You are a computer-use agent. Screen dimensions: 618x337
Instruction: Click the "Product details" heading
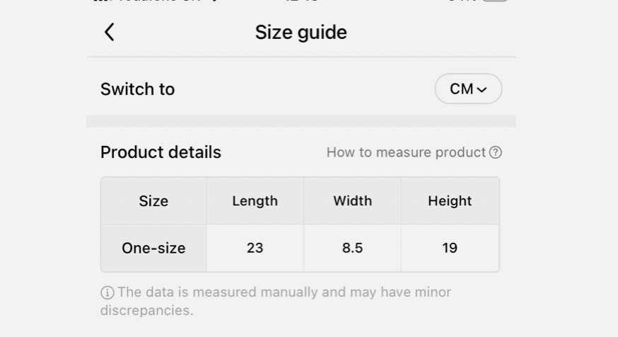pyautogui.click(x=161, y=152)
